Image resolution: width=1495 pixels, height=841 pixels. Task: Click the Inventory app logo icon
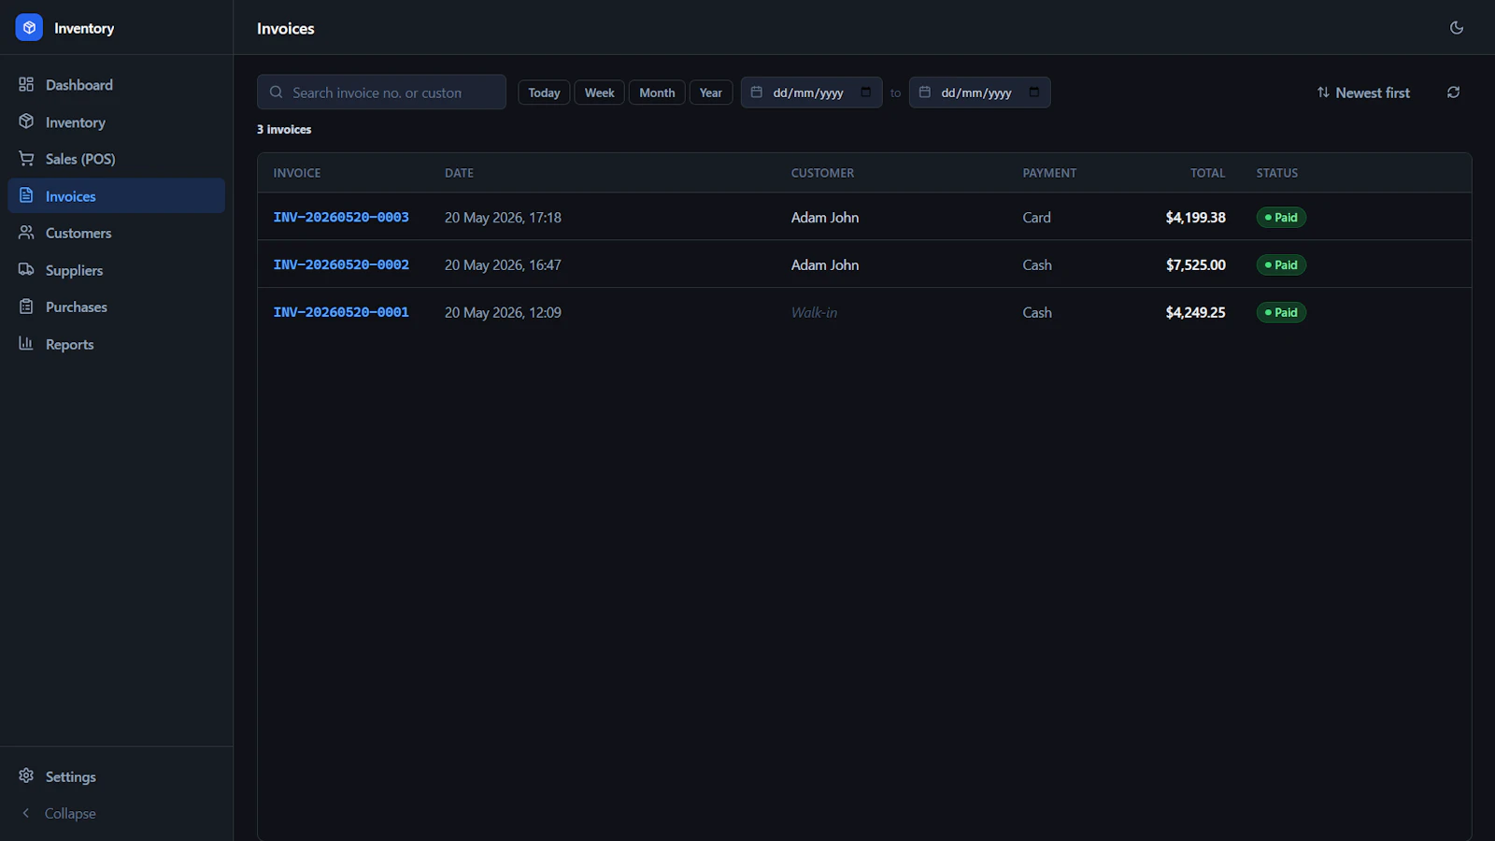pos(29,28)
